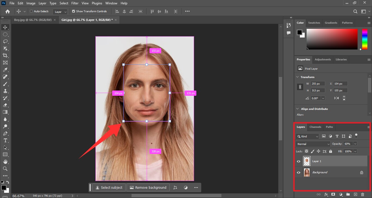Open the Kind filter dropdown

[x=307, y=137]
